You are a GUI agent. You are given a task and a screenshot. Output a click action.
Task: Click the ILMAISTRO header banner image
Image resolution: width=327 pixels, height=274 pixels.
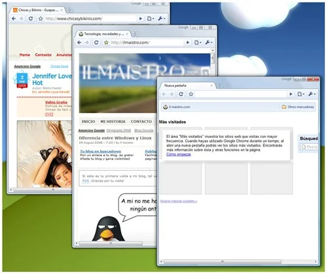[145, 83]
